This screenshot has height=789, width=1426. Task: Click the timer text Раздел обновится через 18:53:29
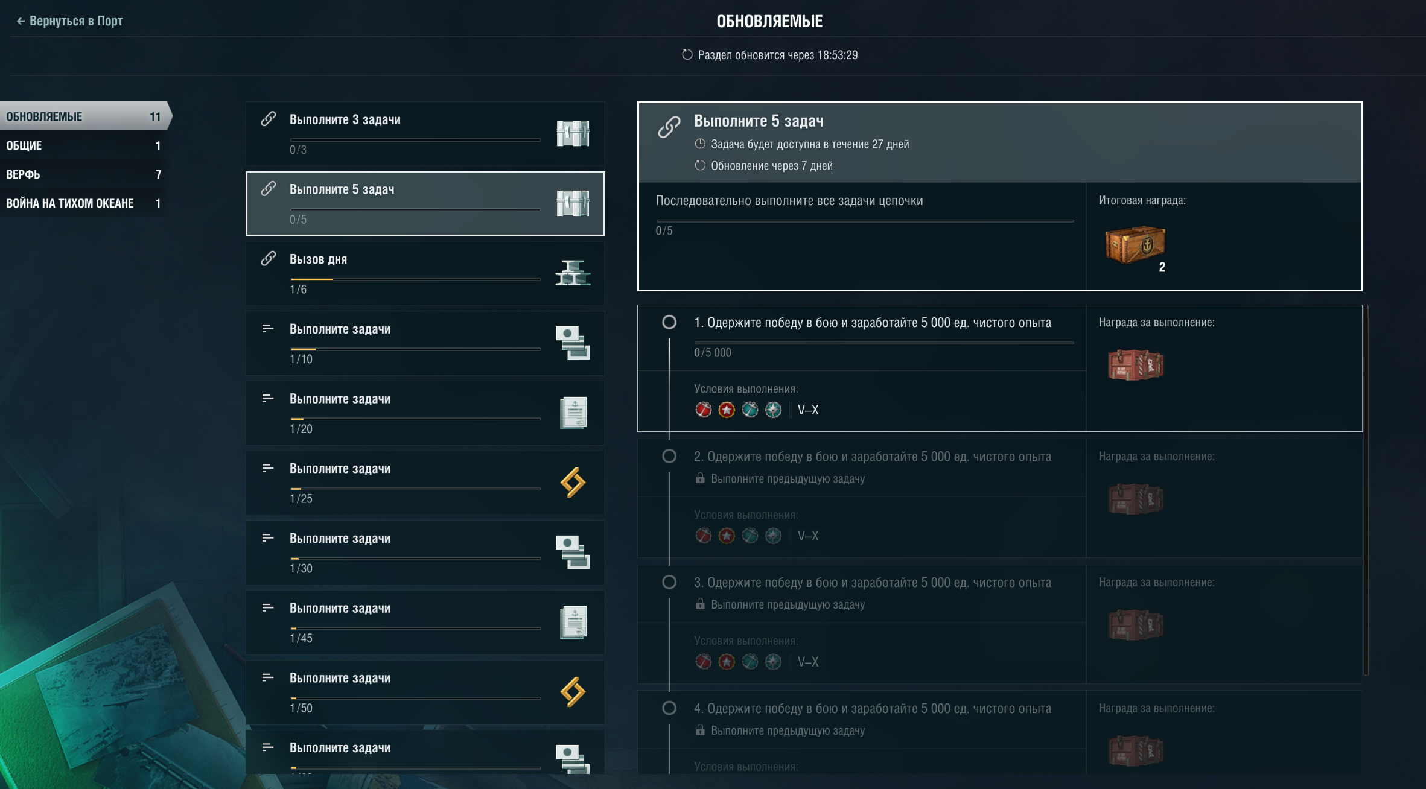(778, 55)
